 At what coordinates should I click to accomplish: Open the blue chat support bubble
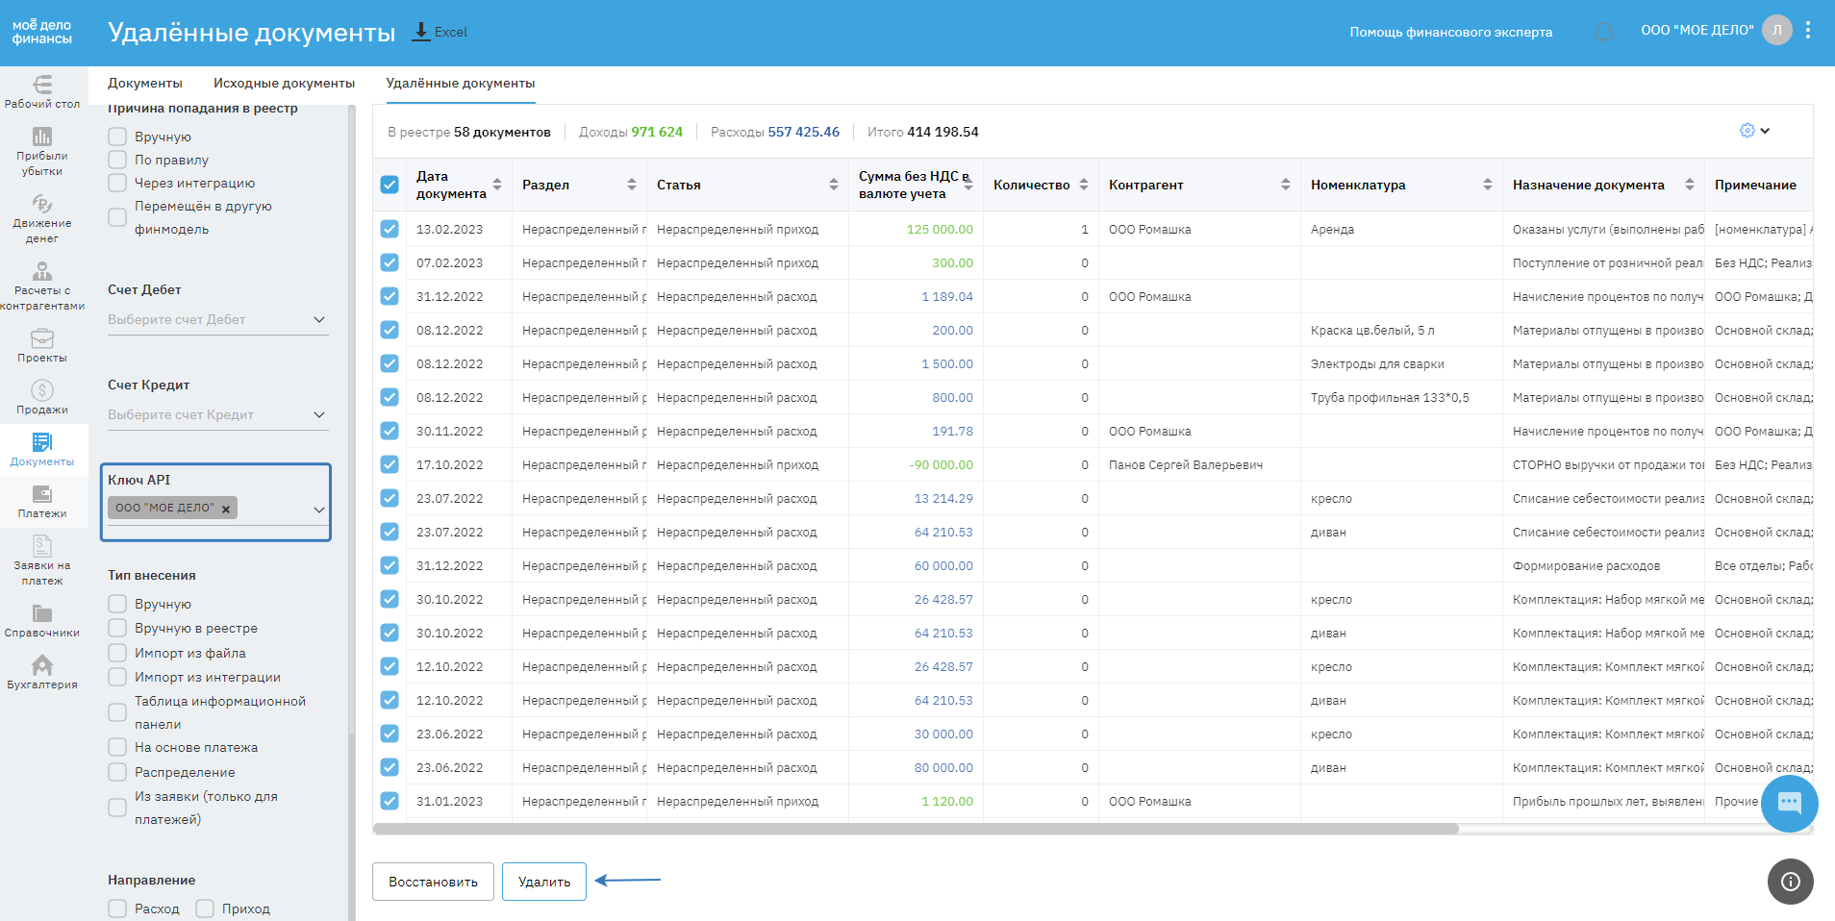1789,803
